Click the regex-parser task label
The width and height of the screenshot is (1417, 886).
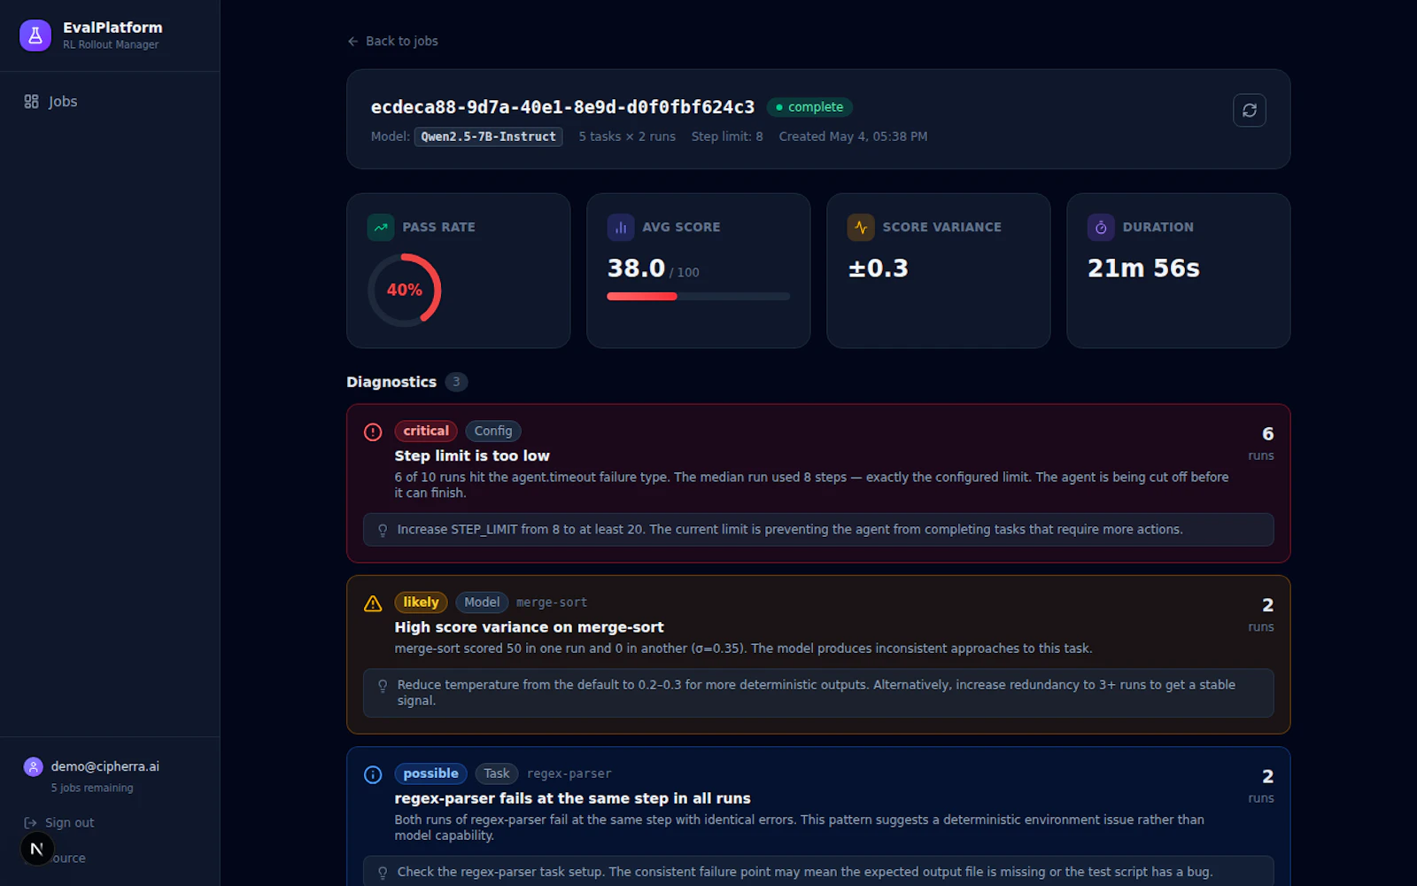tap(569, 773)
